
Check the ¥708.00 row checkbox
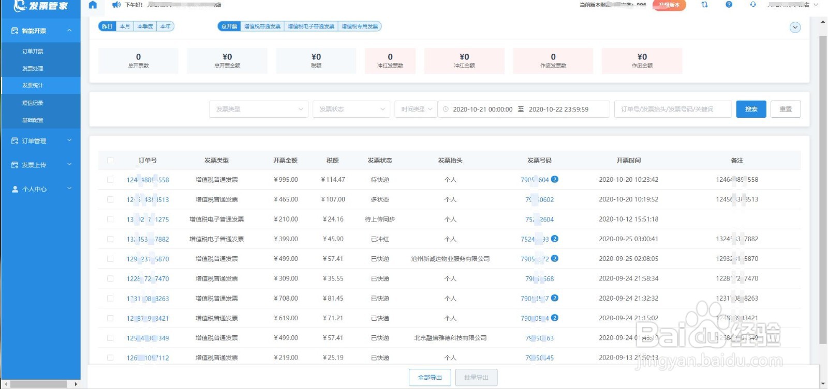click(x=110, y=299)
